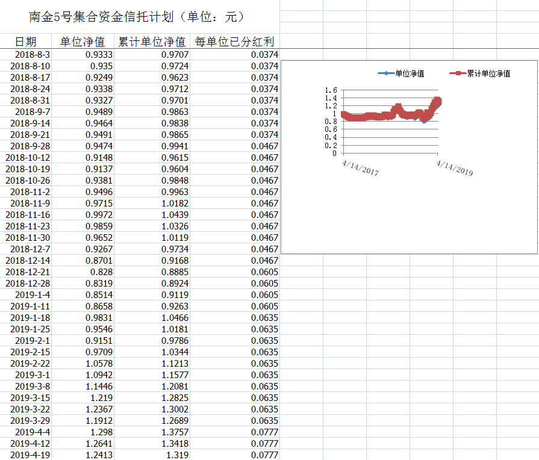This screenshot has height=460, width=539.
Task: Select the date cell 2018-10-26
Action: click(x=26, y=181)
